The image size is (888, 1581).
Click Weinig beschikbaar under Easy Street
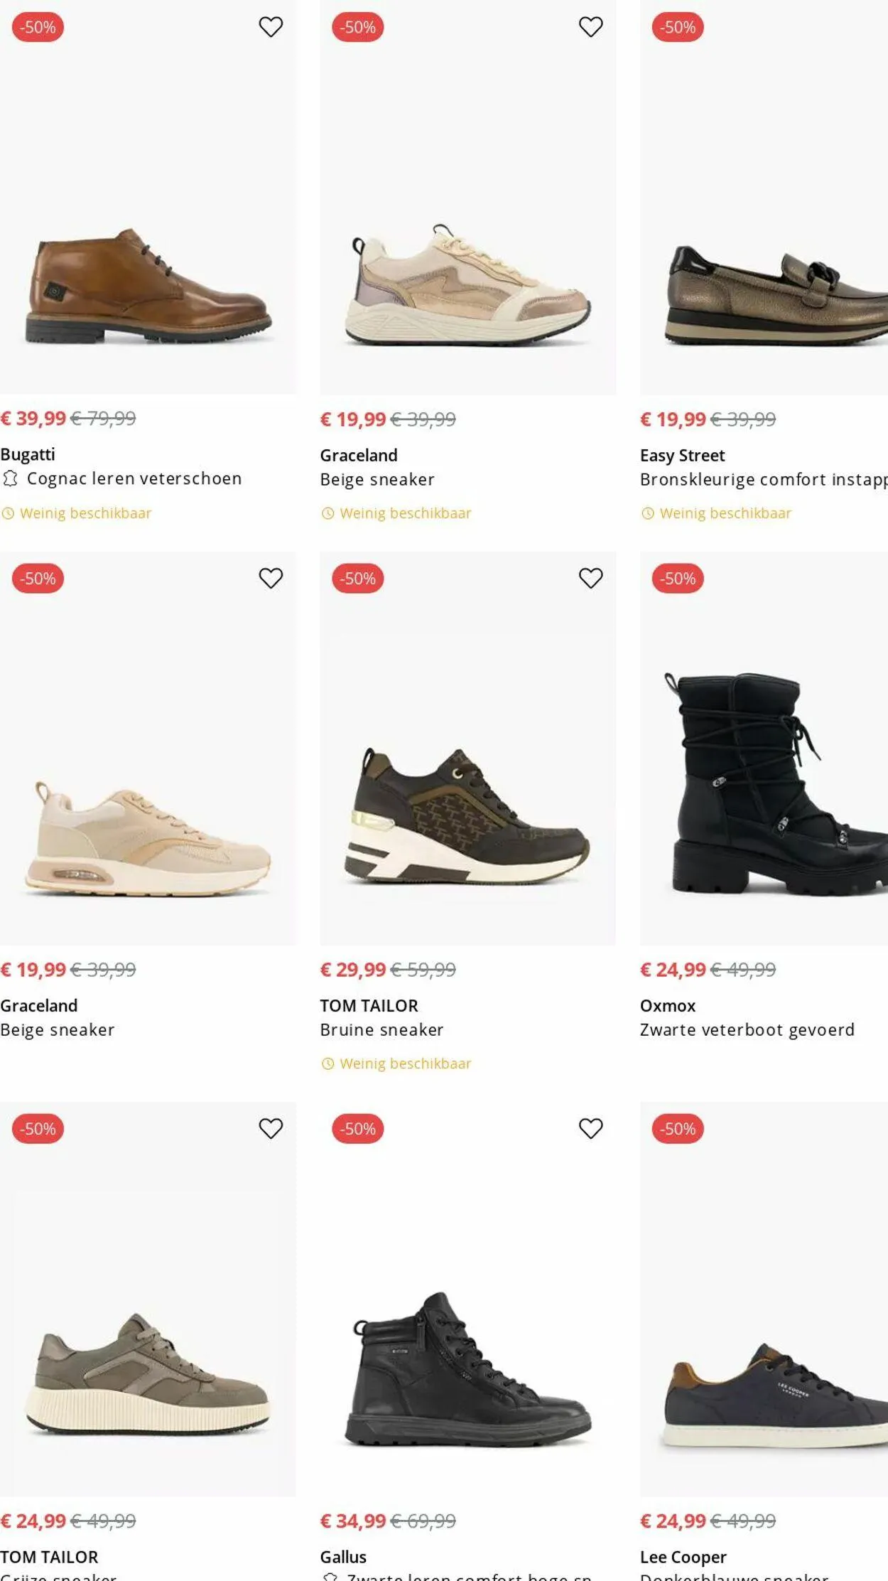point(725,513)
